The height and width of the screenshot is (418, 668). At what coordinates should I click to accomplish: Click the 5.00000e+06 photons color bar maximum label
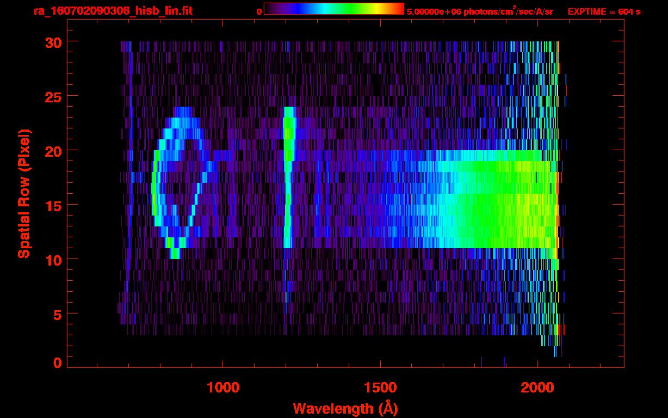[x=480, y=11]
